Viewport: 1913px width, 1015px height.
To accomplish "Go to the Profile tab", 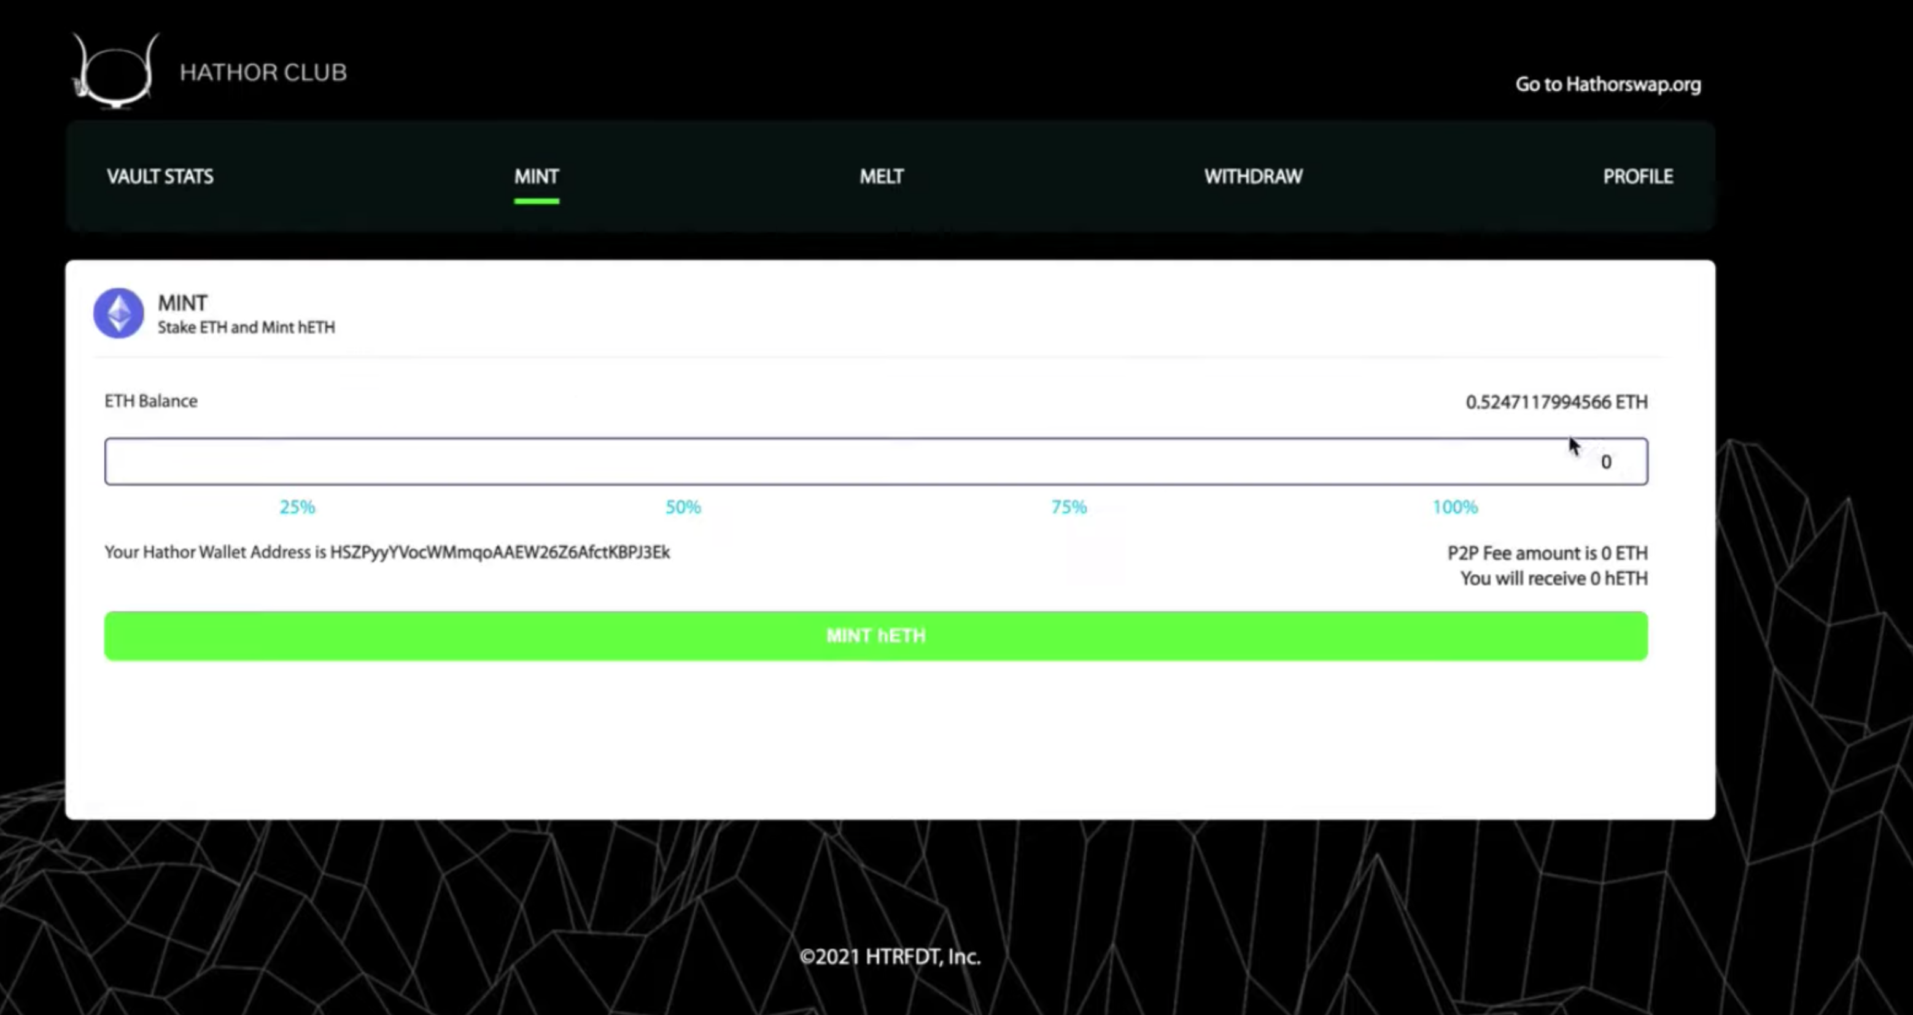I will [x=1637, y=177].
